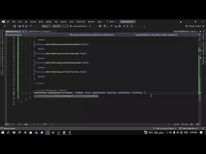Click the Search box in title bar
Image resolution: width=206 pixels, height=154 pixels.
point(111,21)
